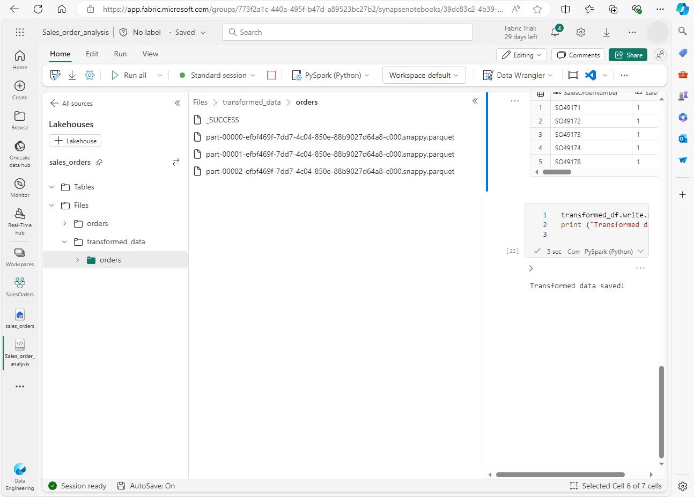The height and width of the screenshot is (497, 694).
Task: Select the part-00001 snappy.parquet file
Action: point(330,154)
